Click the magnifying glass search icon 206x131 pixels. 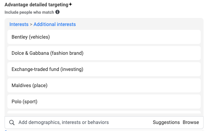[x=12, y=123]
